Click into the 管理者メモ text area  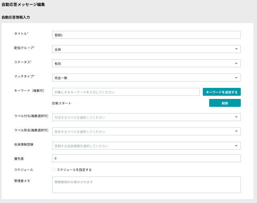(146, 184)
